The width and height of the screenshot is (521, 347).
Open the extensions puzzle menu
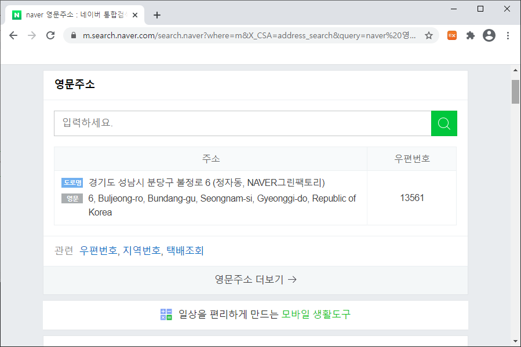471,35
